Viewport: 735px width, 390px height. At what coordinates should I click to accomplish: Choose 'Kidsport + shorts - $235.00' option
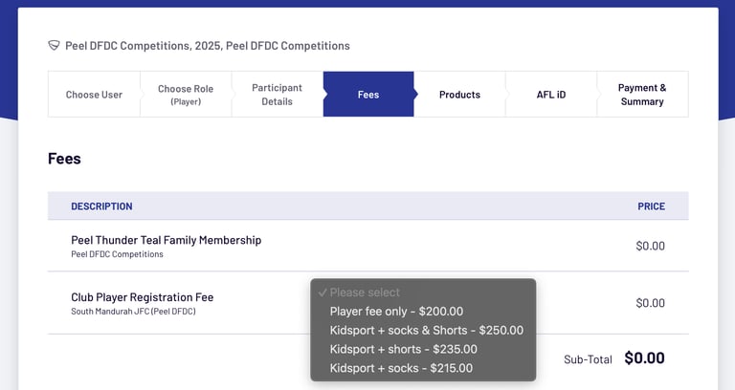pos(403,349)
